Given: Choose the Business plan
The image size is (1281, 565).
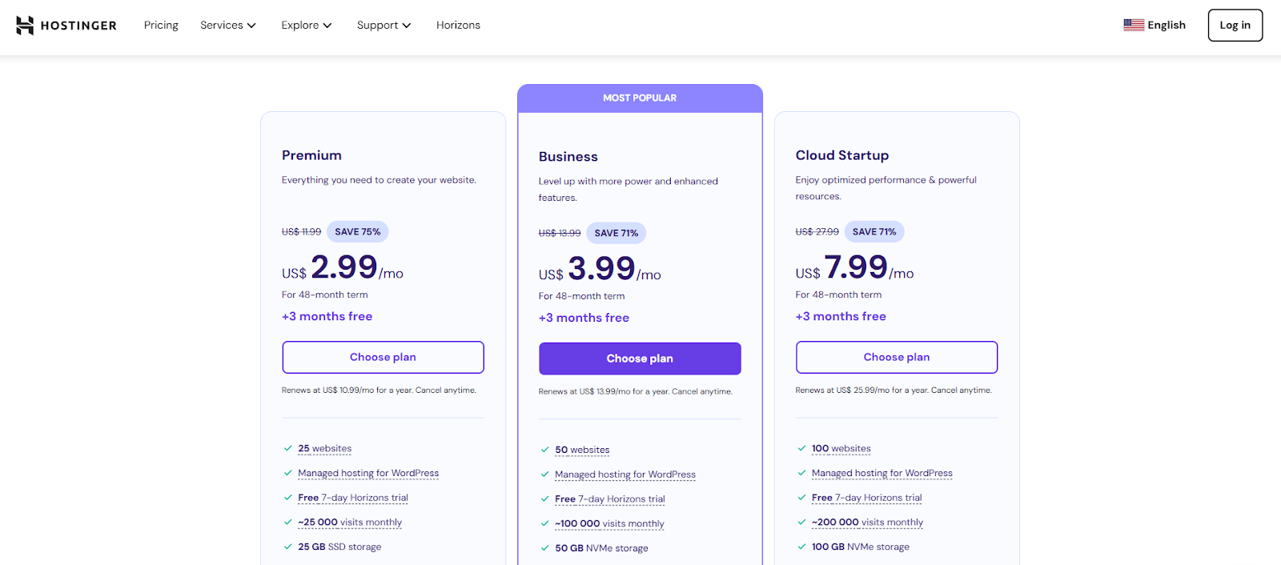Looking at the screenshot, I should [640, 359].
